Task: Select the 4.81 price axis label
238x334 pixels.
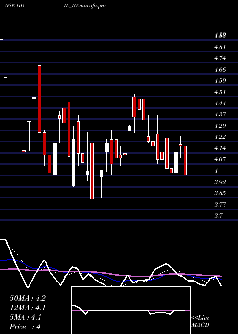Action: [x=220, y=47]
